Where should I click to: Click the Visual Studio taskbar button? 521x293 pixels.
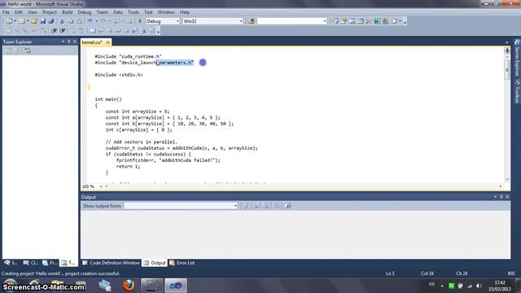pos(176,285)
